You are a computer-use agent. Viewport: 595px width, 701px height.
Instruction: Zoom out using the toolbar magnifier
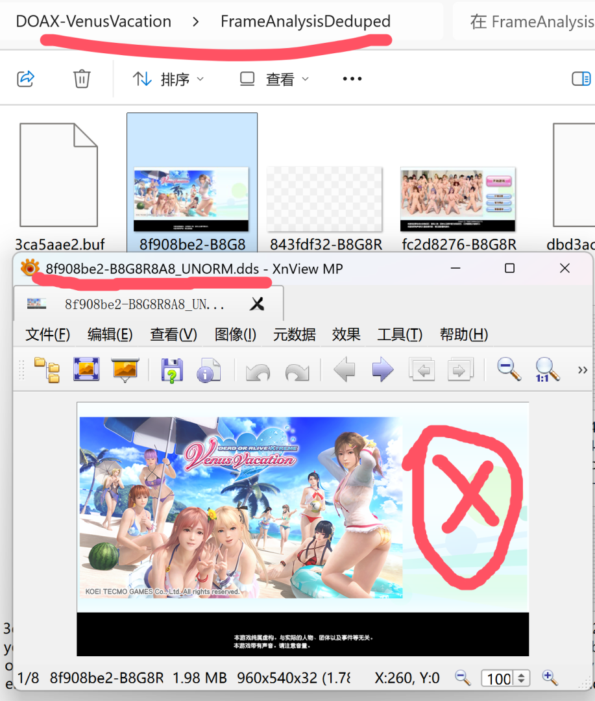point(509,370)
